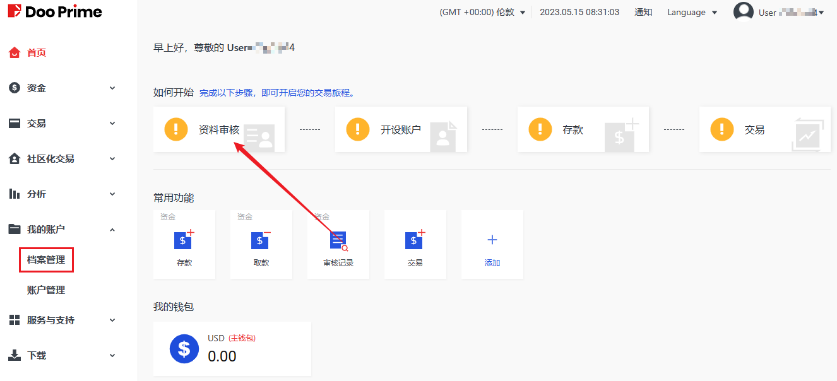Select 档案管理 in the sidebar
837x381 pixels.
(x=46, y=260)
